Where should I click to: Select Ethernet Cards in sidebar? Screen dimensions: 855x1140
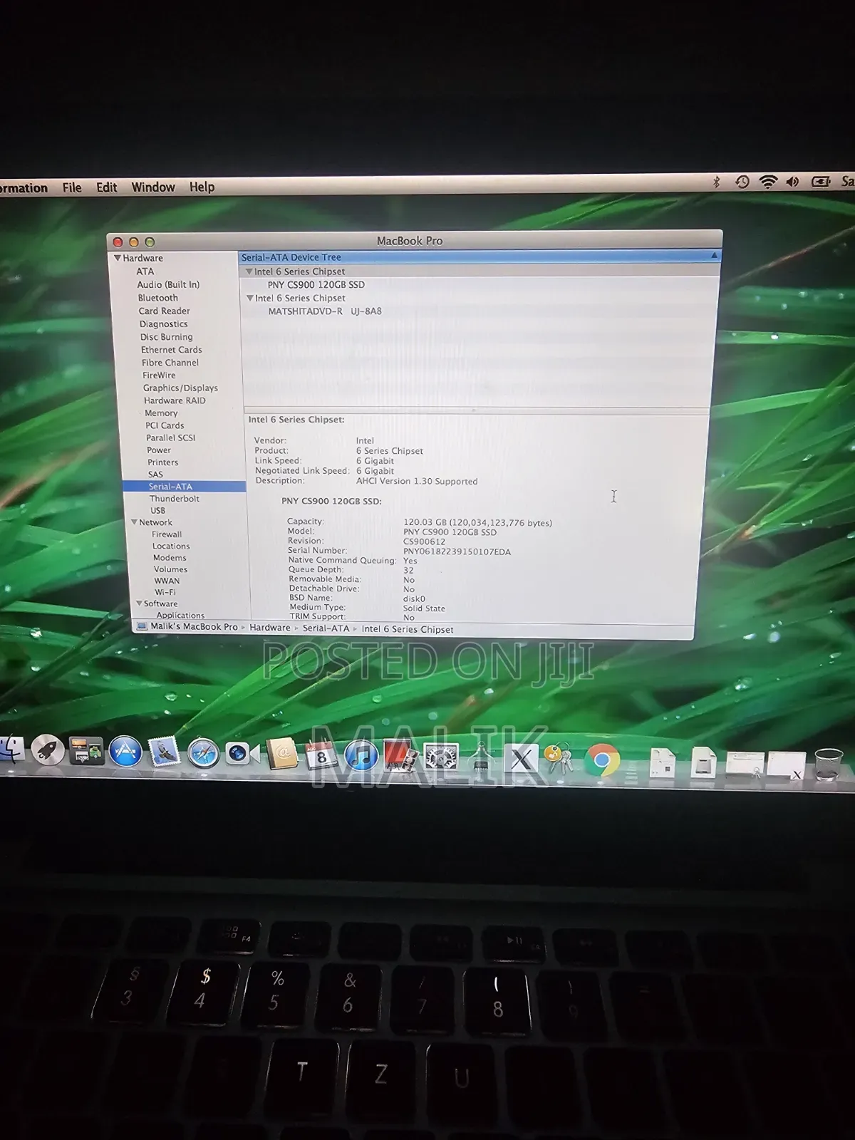point(172,350)
